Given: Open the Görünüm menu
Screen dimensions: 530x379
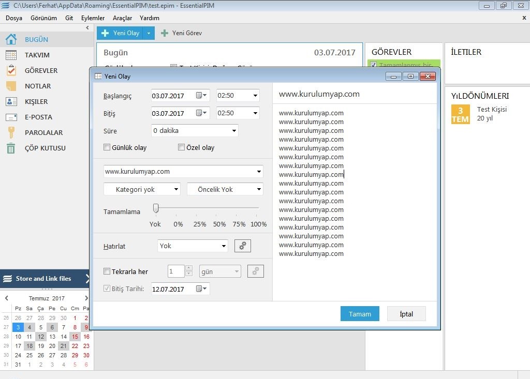Looking at the screenshot, I should [43, 18].
